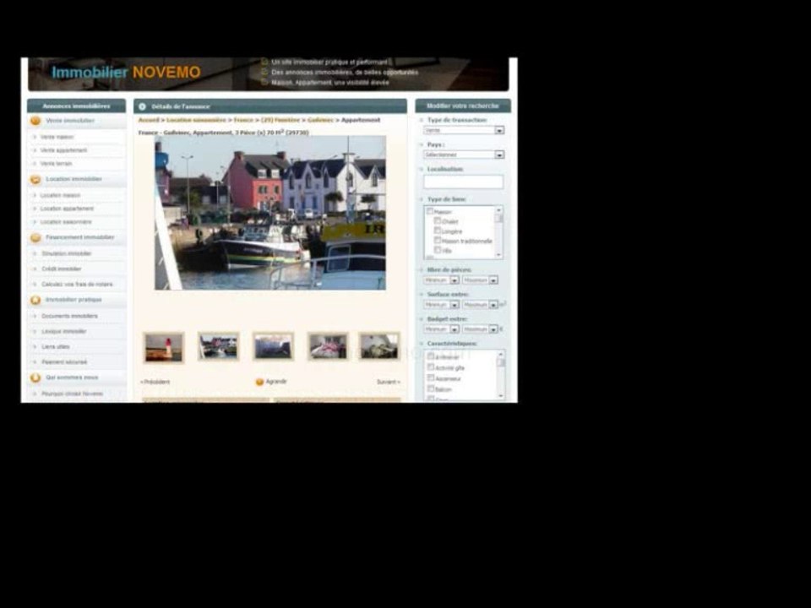Open Pourquoi choisir Novemo link
The image size is (811, 608).
(72, 394)
